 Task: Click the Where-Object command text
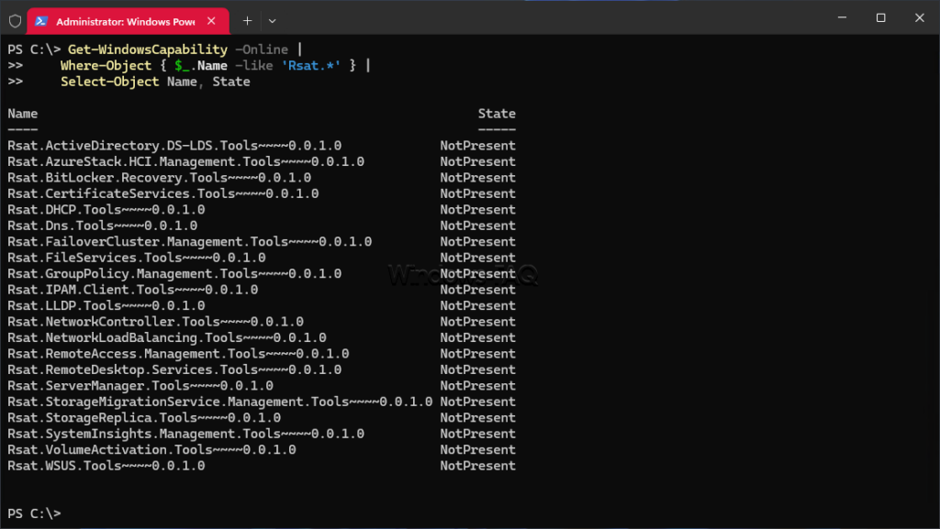pos(106,65)
